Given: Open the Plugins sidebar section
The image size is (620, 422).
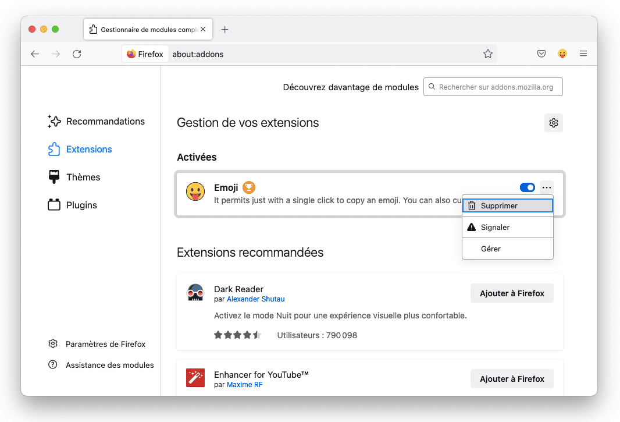Looking at the screenshot, I should click(72, 205).
